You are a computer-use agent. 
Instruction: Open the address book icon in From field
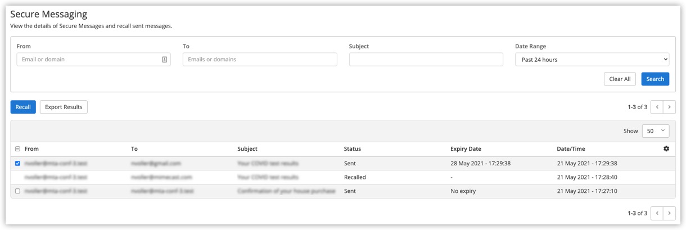(x=164, y=60)
